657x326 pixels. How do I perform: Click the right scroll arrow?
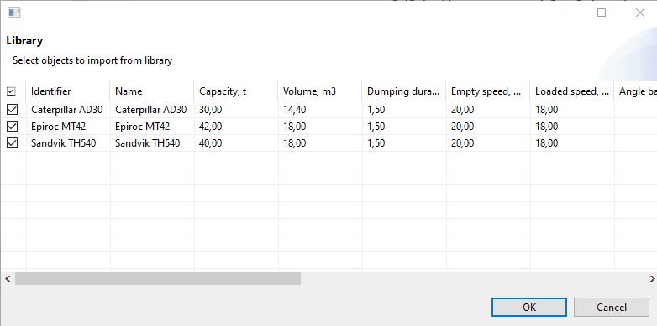click(x=652, y=278)
